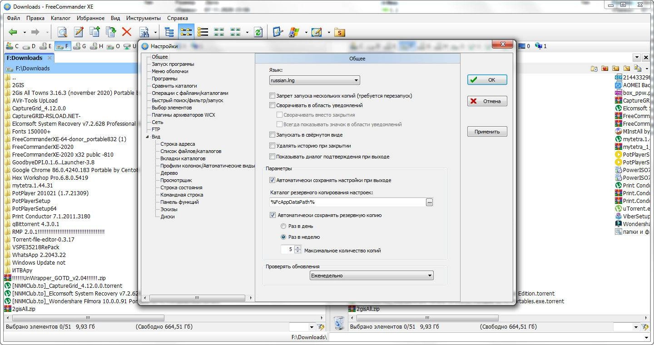654x345 pixels.
Task: Toggle the folder tree view icon
Action: [169, 32]
